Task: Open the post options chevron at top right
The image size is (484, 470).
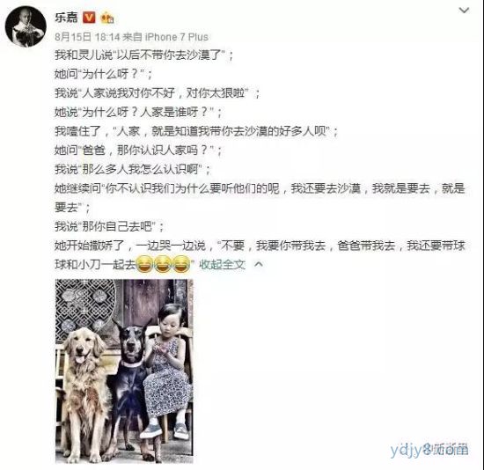Action: coord(464,11)
